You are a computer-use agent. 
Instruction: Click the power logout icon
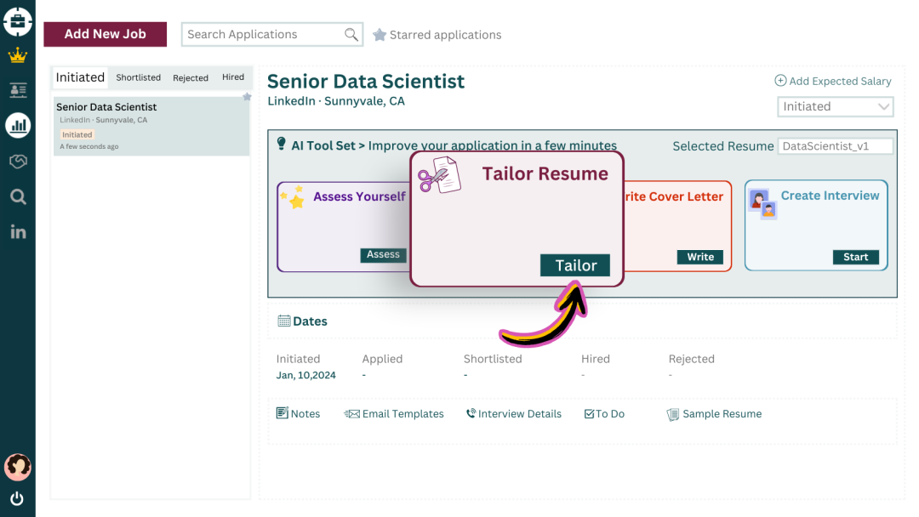(17, 498)
